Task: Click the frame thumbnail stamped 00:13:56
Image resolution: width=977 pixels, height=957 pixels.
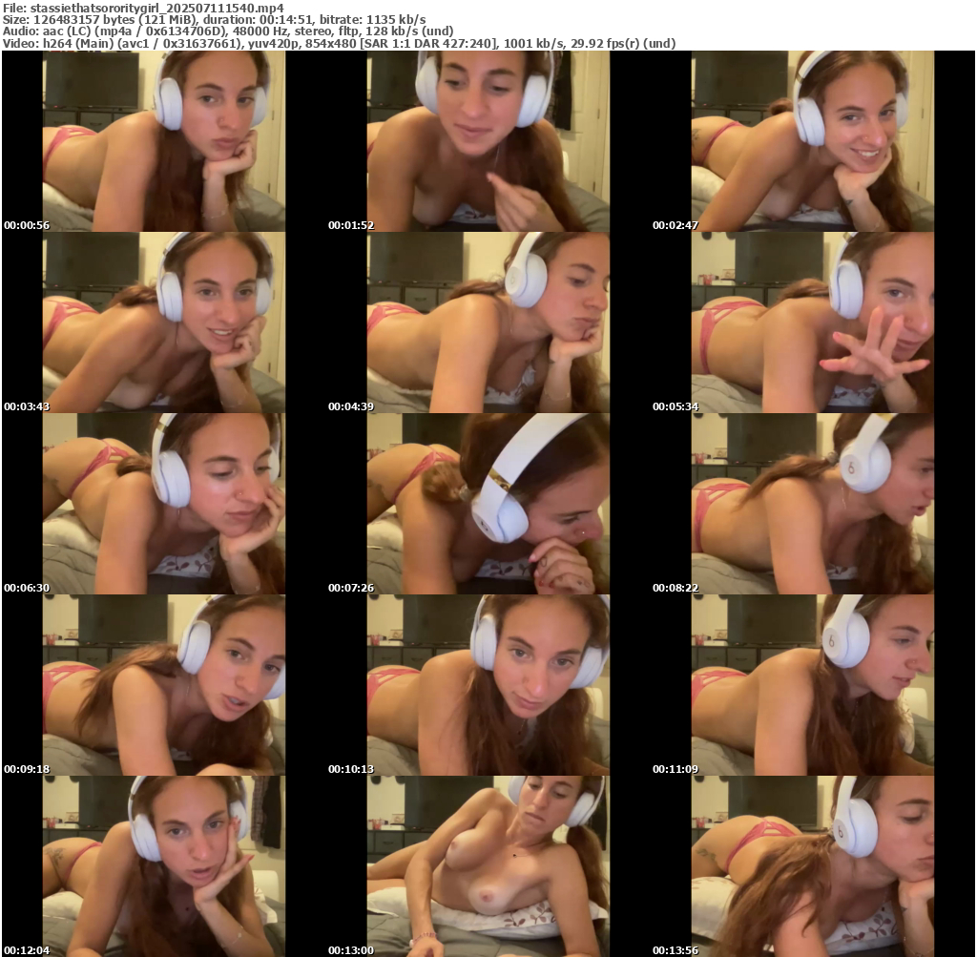Action: click(813, 866)
